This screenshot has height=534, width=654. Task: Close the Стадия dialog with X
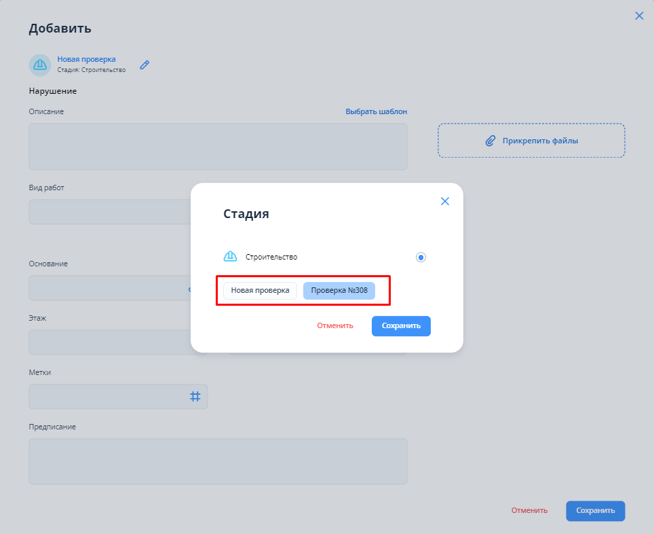[x=445, y=201]
